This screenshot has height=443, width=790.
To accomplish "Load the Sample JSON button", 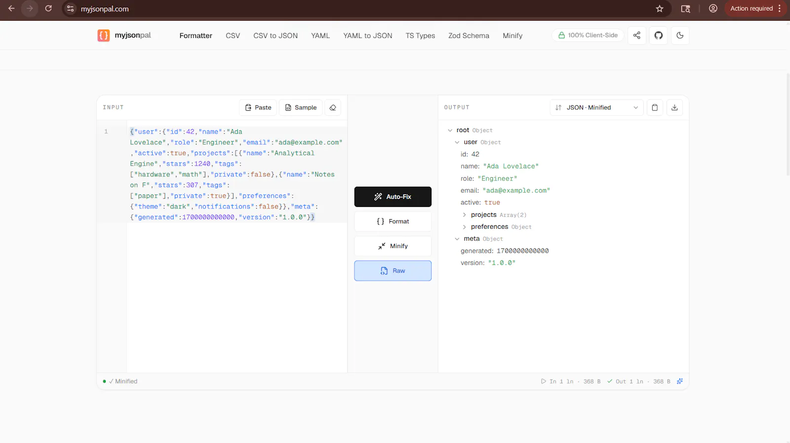I will (301, 107).
